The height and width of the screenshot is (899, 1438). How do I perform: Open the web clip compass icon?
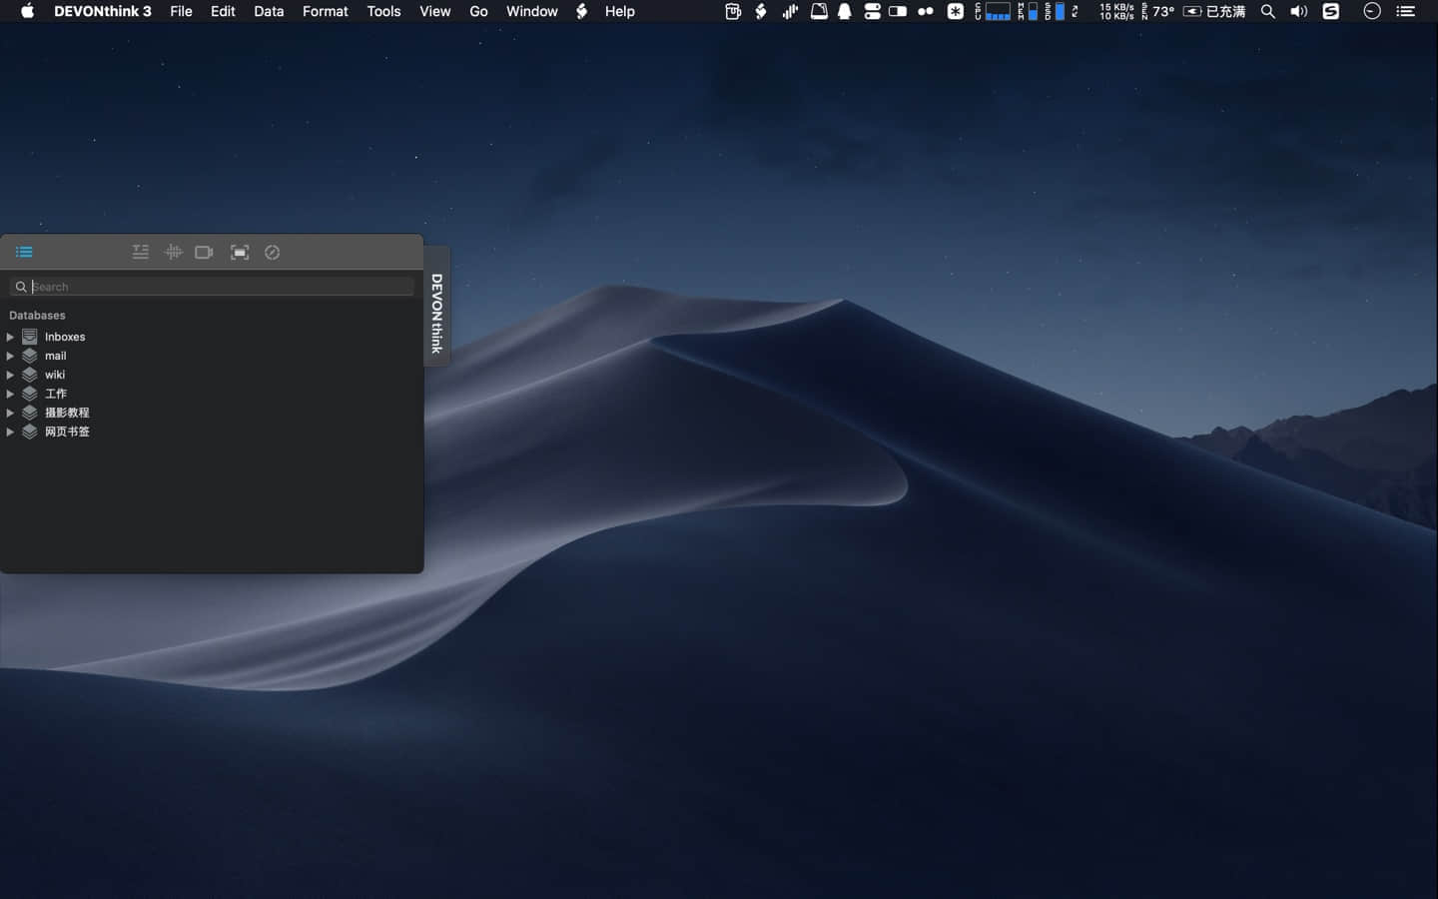point(273,252)
